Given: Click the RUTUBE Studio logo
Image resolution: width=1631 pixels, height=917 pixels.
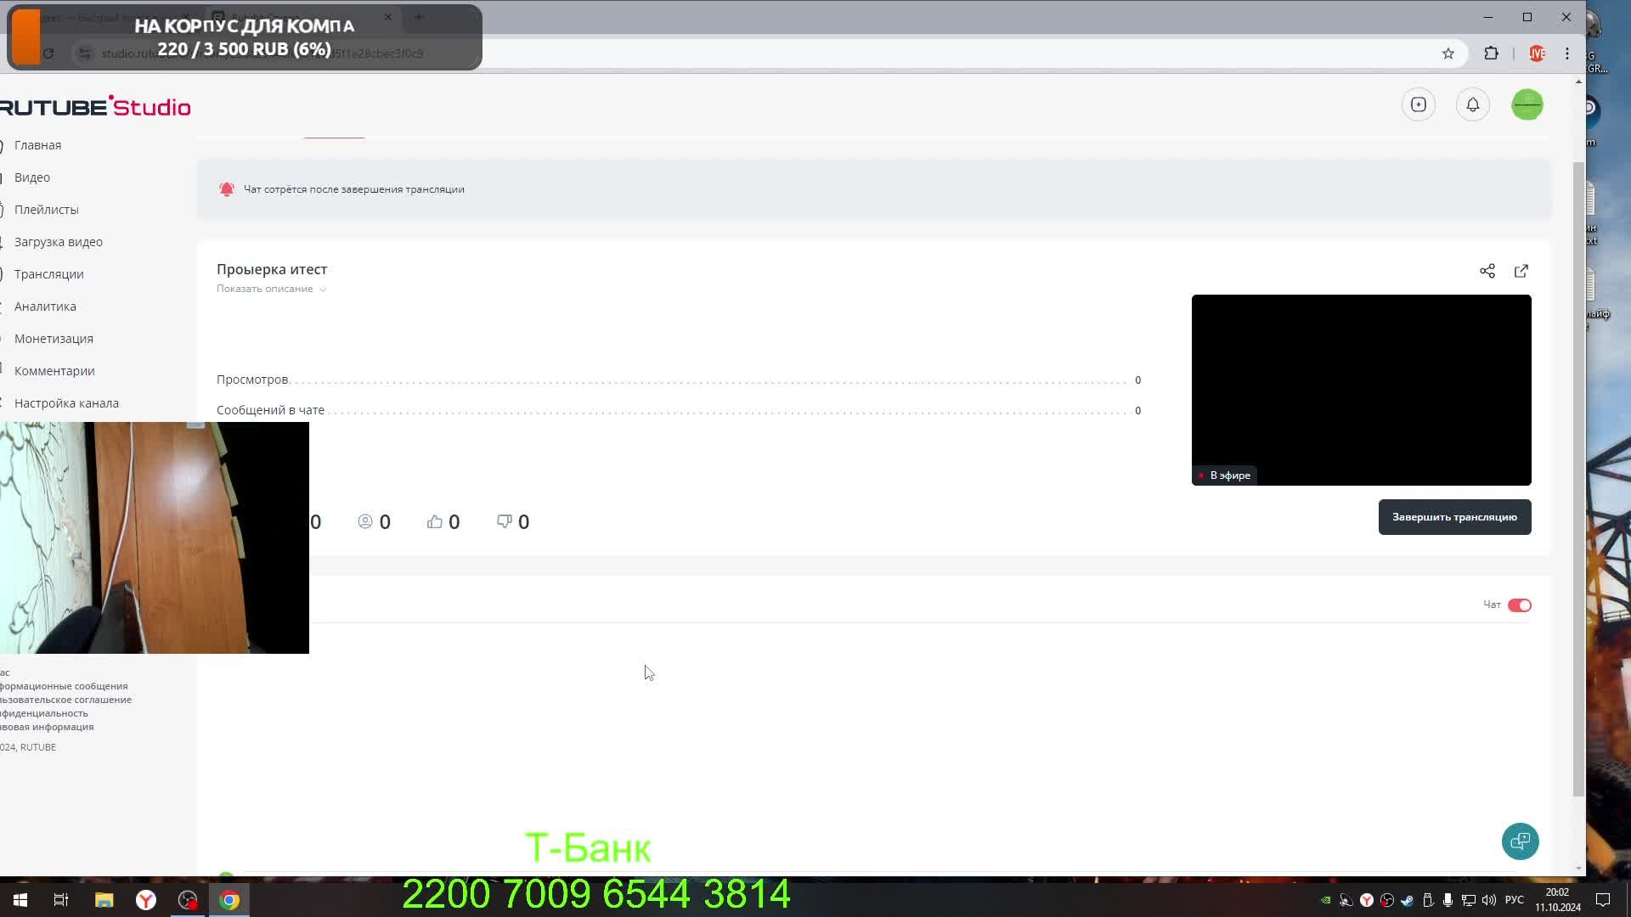Looking at the screenshot, I should [95, 106].
